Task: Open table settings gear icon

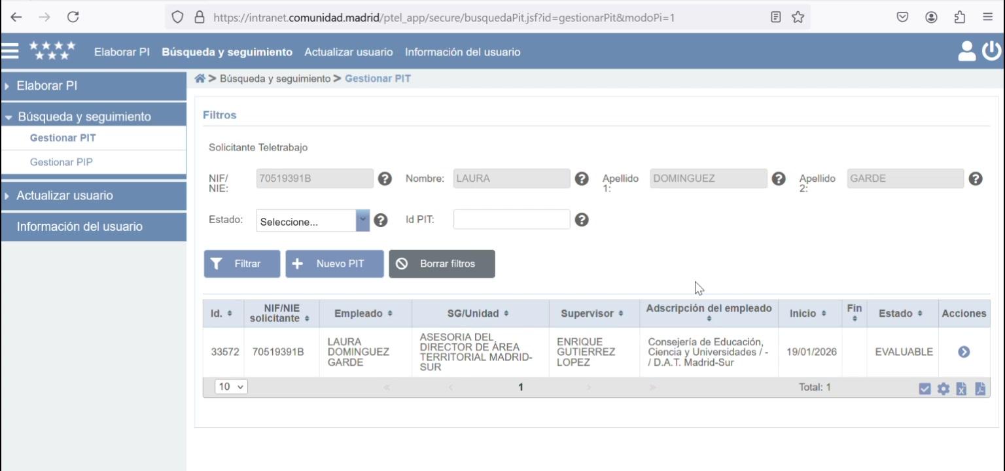Action: point(943,389)
